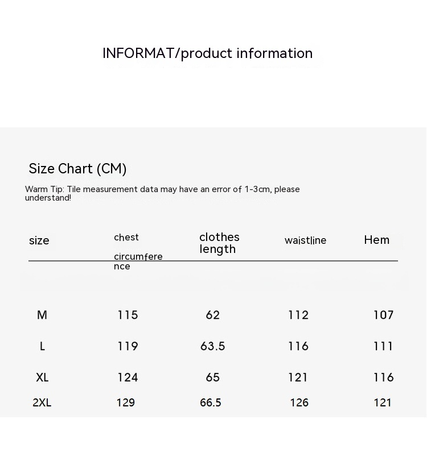Click the clothes length column header
This screenshot has height=453, width=427.
coord(219,243)
